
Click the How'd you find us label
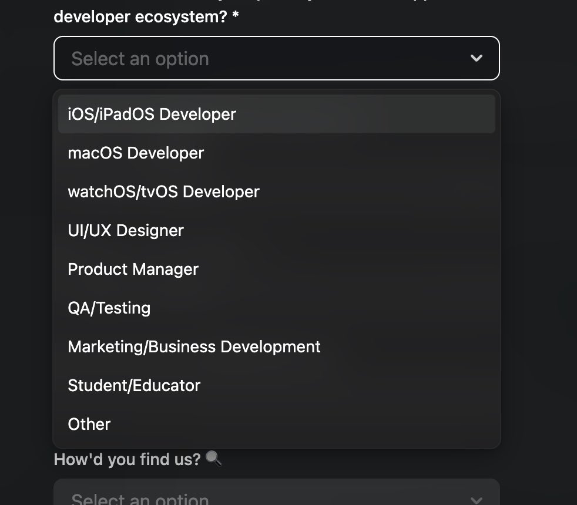(x=127, y=459)
